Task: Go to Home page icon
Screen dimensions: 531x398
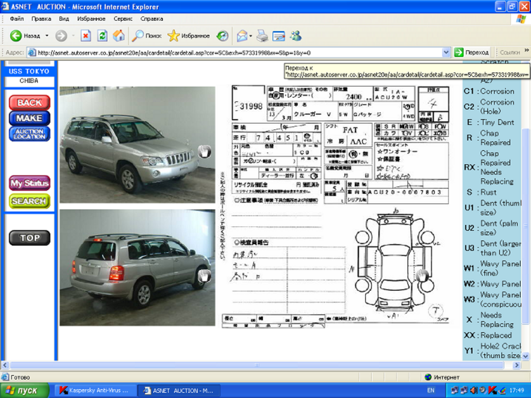Action: click(x=119, y=36)
